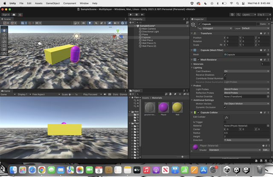Open Undo History from the top toolbar
The width and height of the screenshot is (273, 177).
(x=232, y=14)
